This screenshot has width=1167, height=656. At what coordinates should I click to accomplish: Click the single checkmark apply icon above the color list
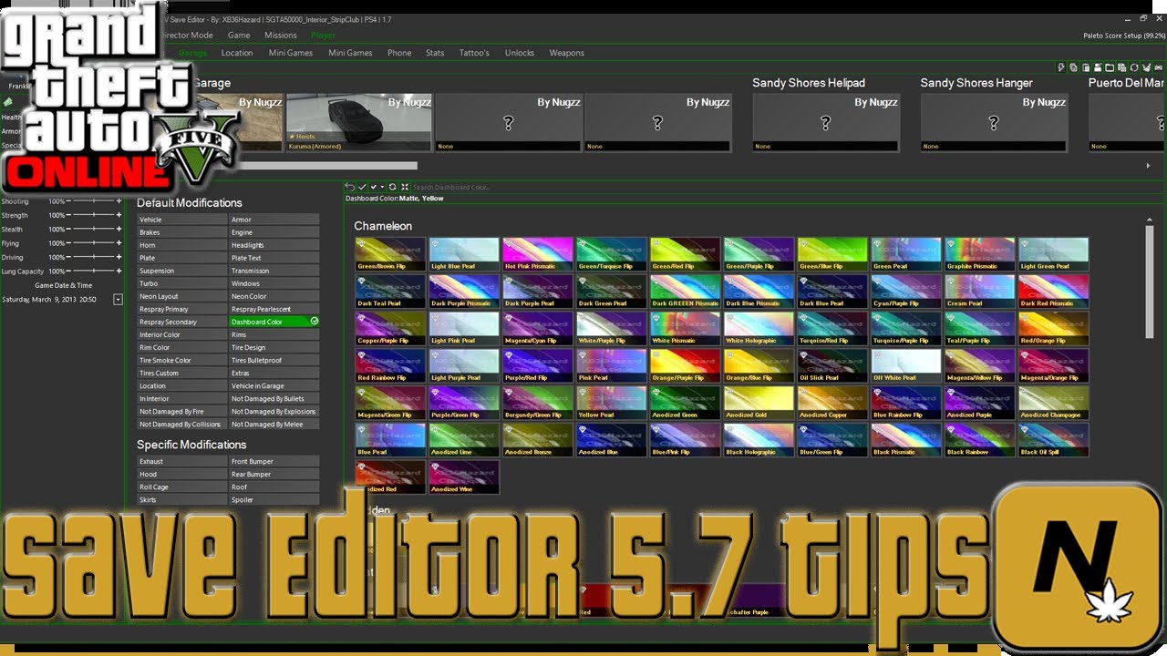tap(362, 187)
